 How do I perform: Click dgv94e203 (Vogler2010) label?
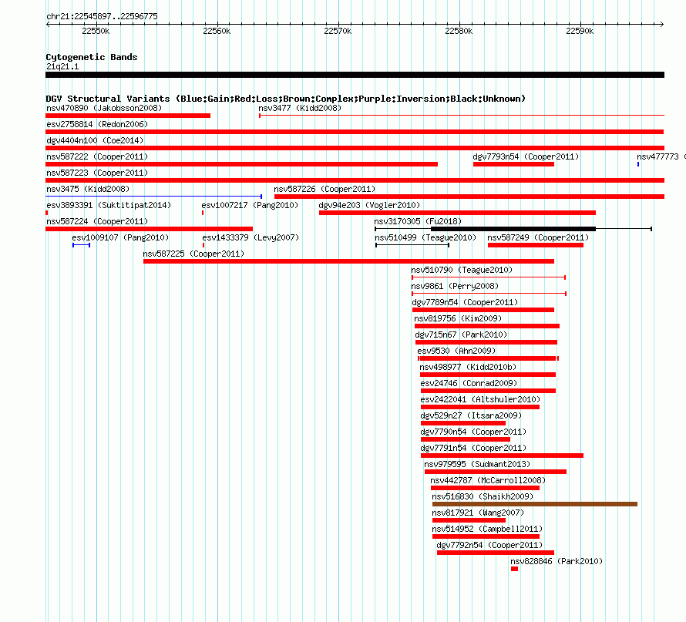[x=369, y=205]
